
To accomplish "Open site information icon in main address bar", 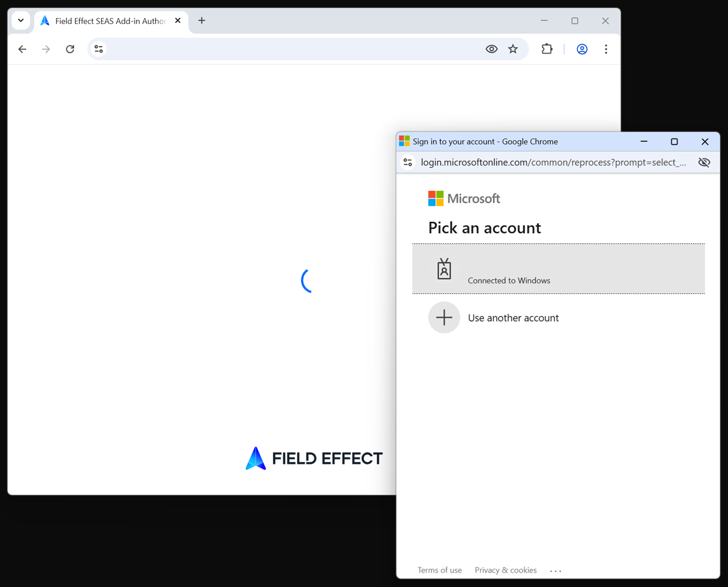I will pos(99,49).
